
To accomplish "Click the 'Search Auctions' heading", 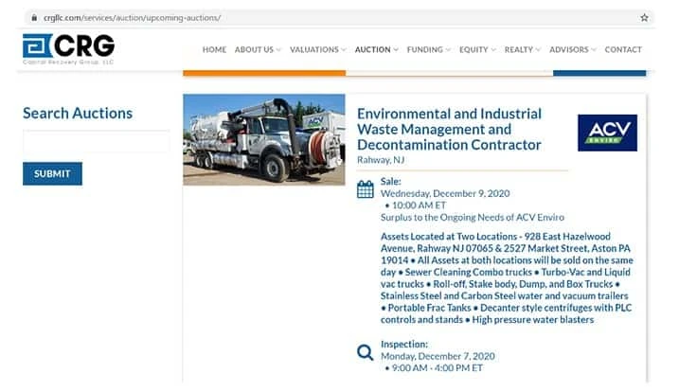I will tap(78, 114).
